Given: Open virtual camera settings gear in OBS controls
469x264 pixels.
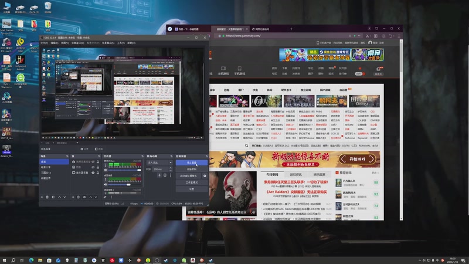Looking at the screenshot, I should (205, 175).
